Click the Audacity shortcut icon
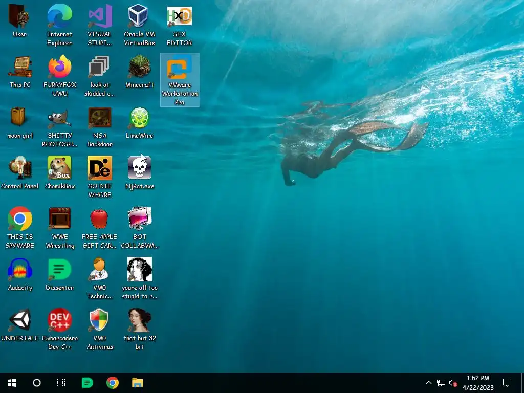 tap(20, 269)
